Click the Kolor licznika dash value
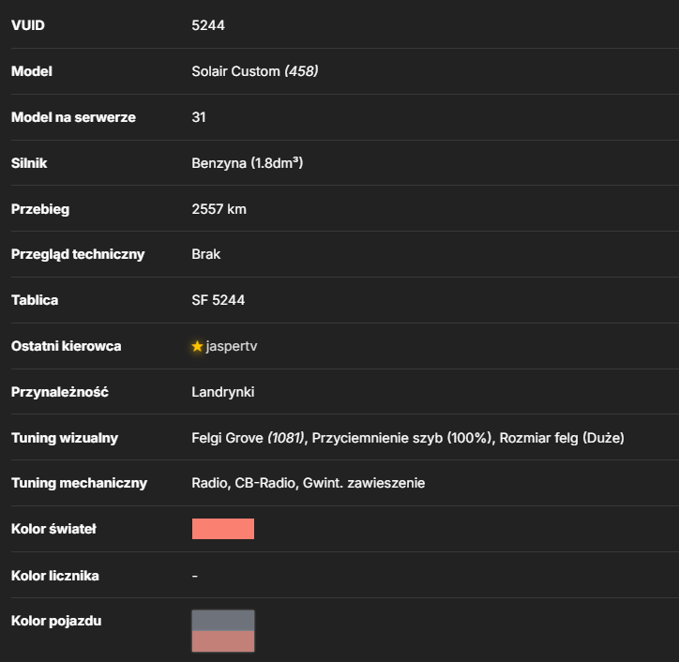The height and width of the screenshot is (662, 679). click(x=195, y=576)
